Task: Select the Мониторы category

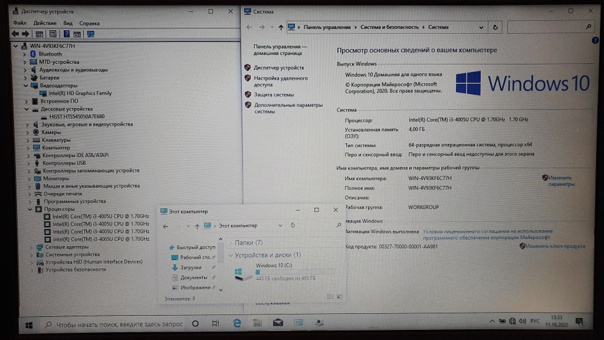Action: tap(56, 178)
